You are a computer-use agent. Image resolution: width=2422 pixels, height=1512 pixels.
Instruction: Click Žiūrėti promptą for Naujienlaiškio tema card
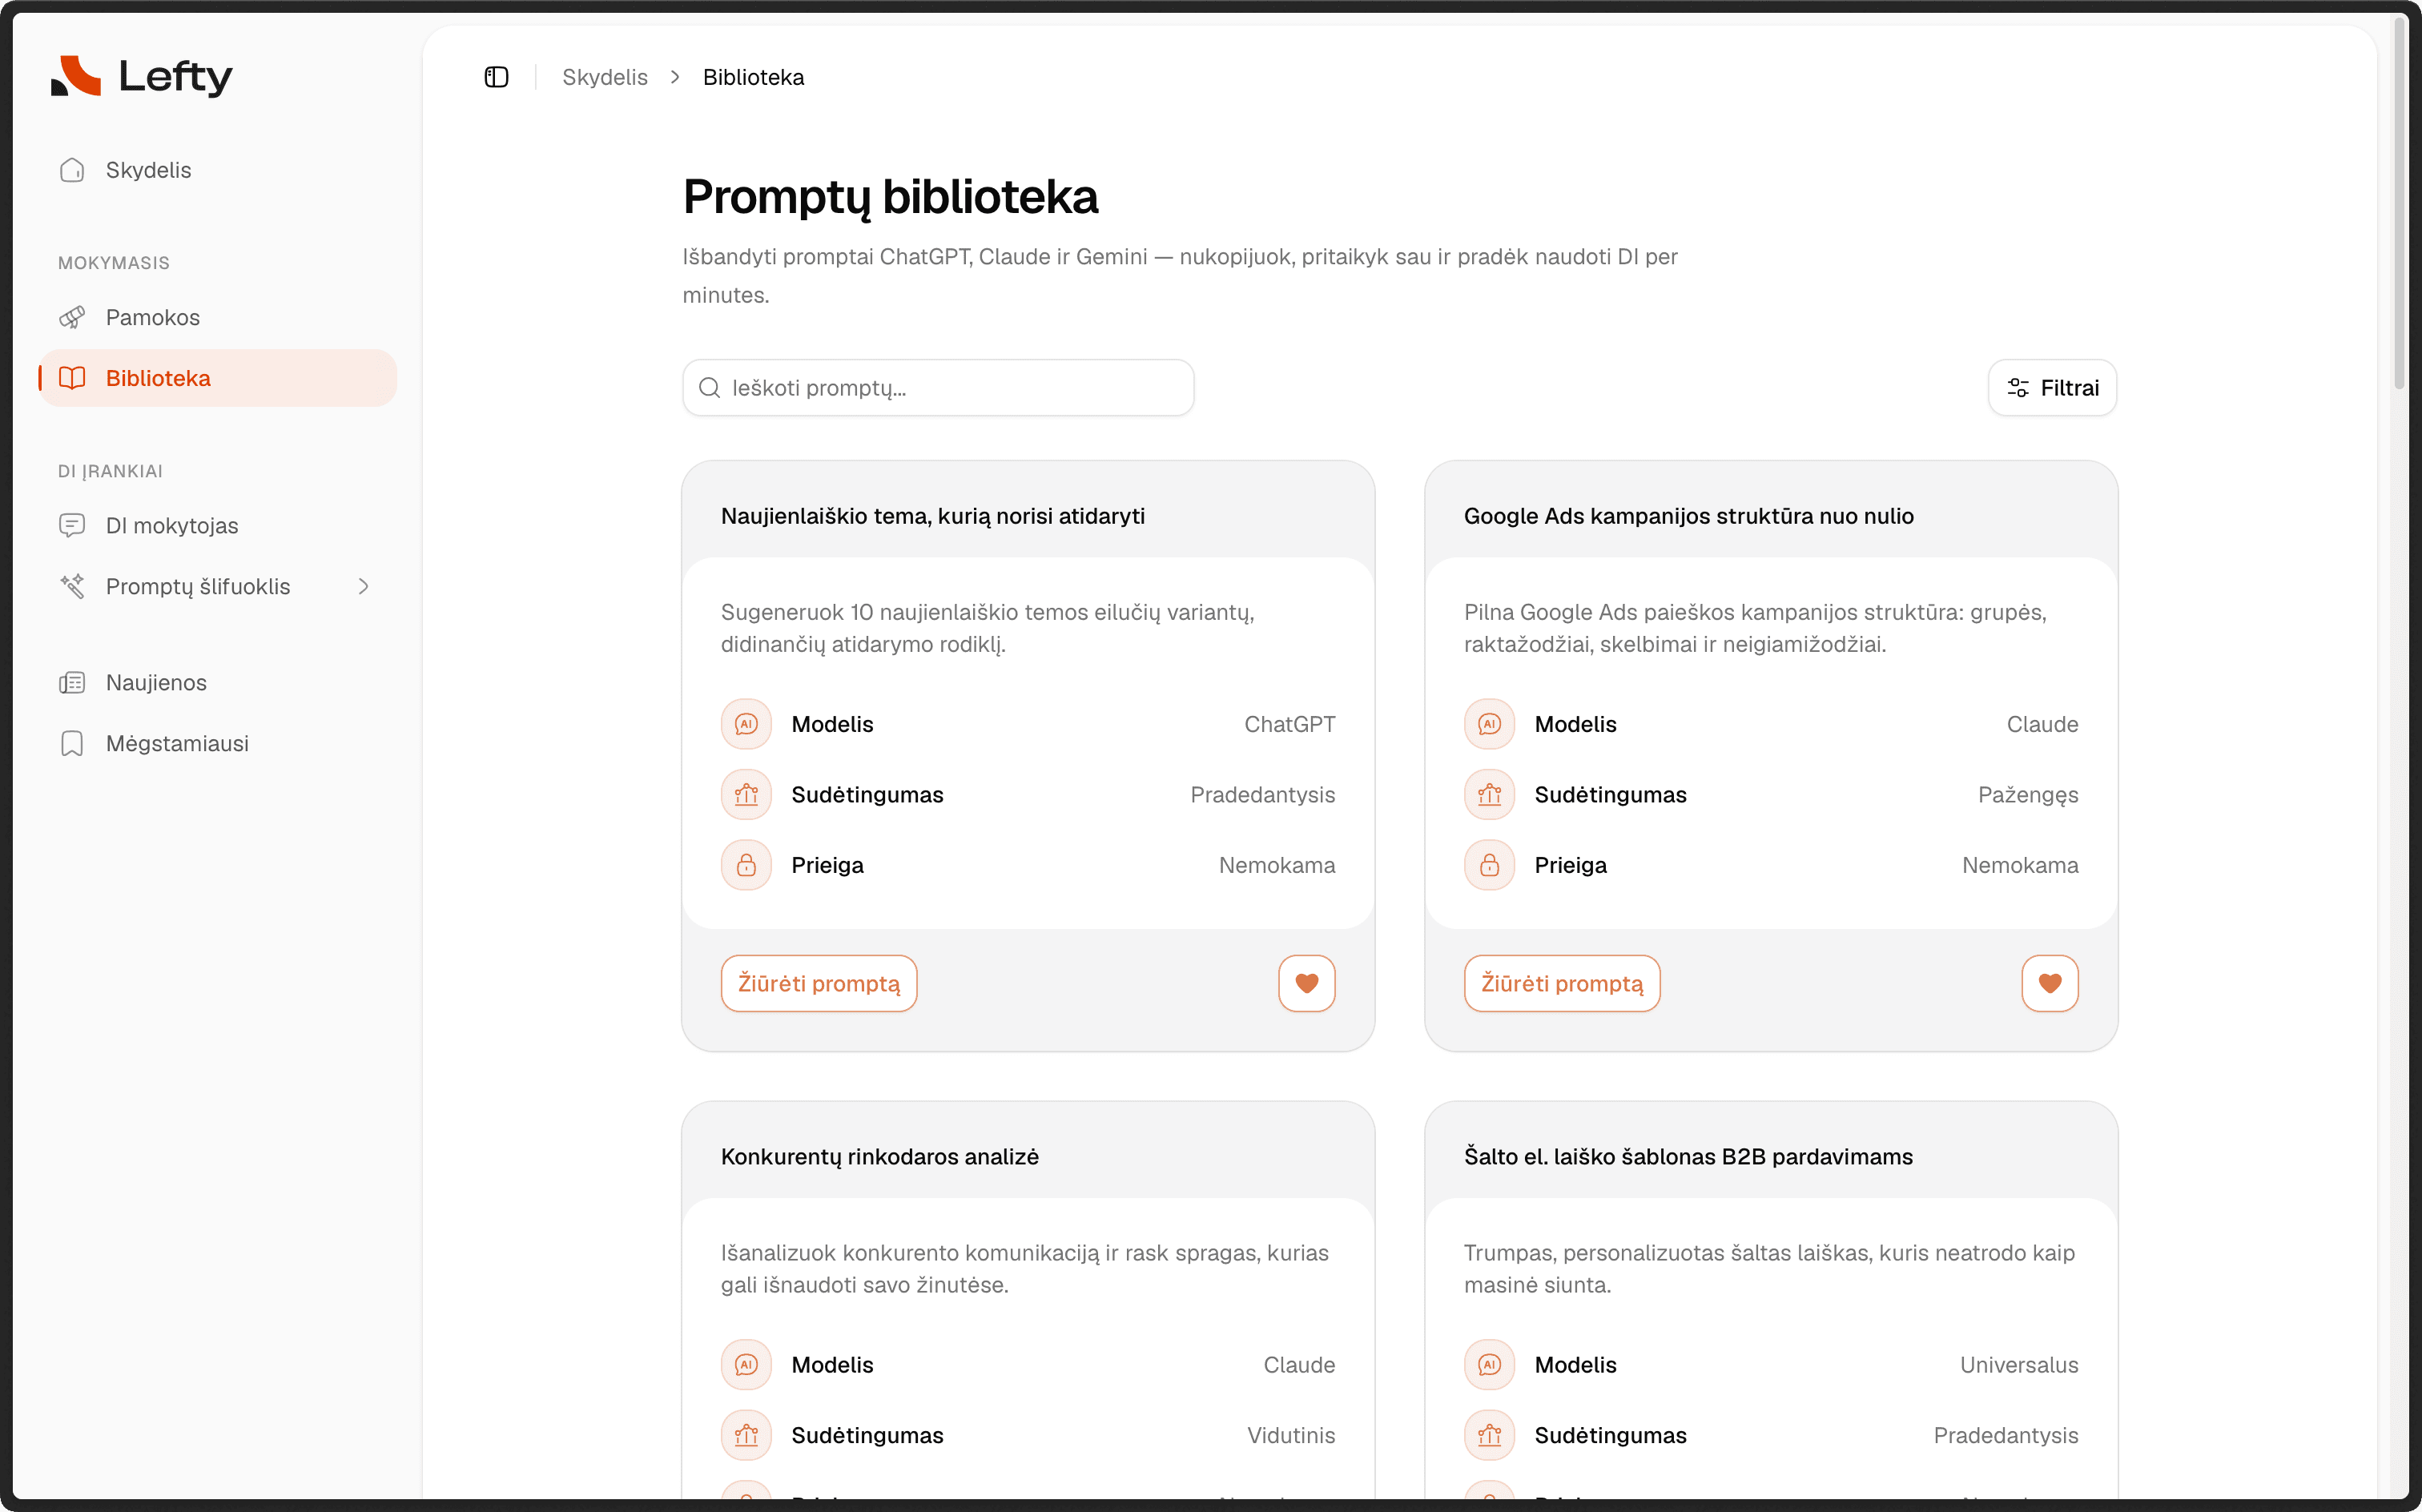(x=818, y=983)
